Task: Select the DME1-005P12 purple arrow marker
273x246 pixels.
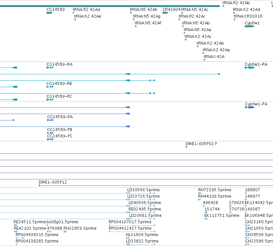Action: [39, 185]
